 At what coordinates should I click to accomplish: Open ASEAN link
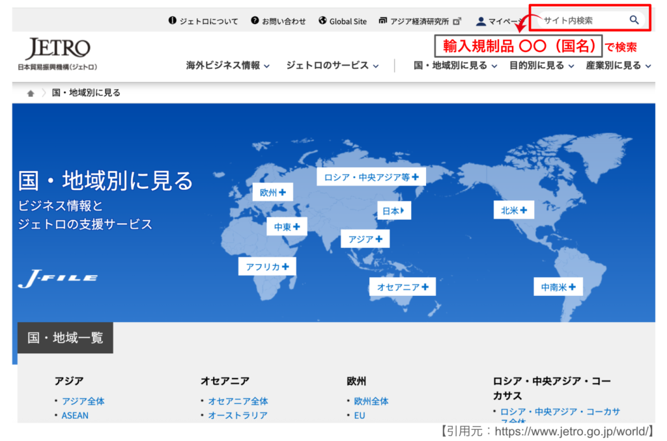click(75, 416)
